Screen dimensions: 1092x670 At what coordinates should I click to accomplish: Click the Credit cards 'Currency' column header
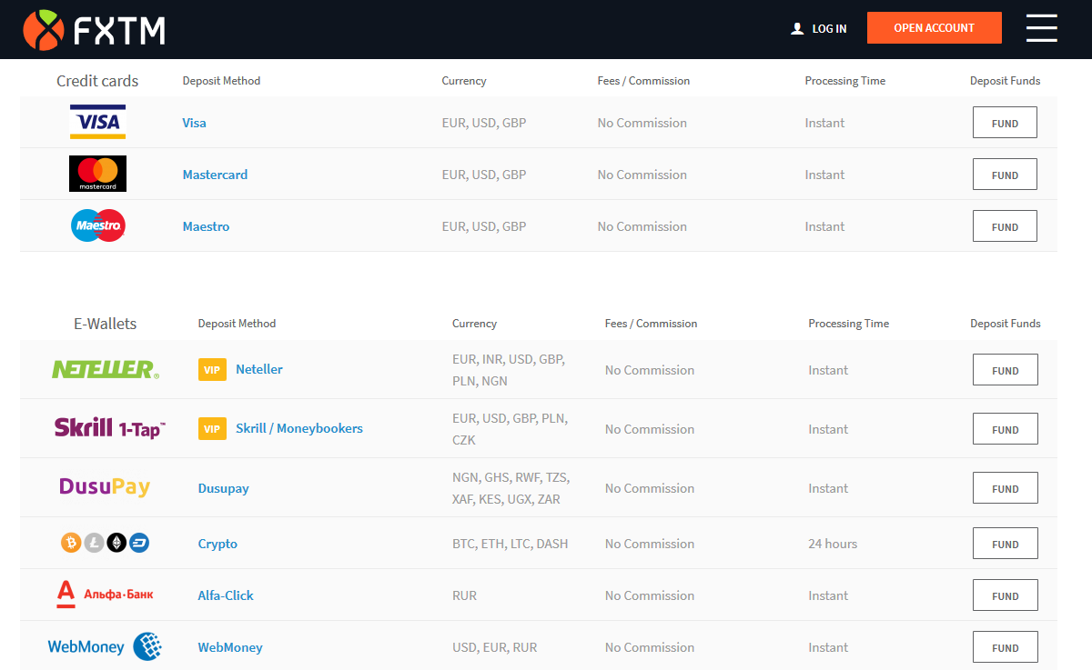pos(464,81)
